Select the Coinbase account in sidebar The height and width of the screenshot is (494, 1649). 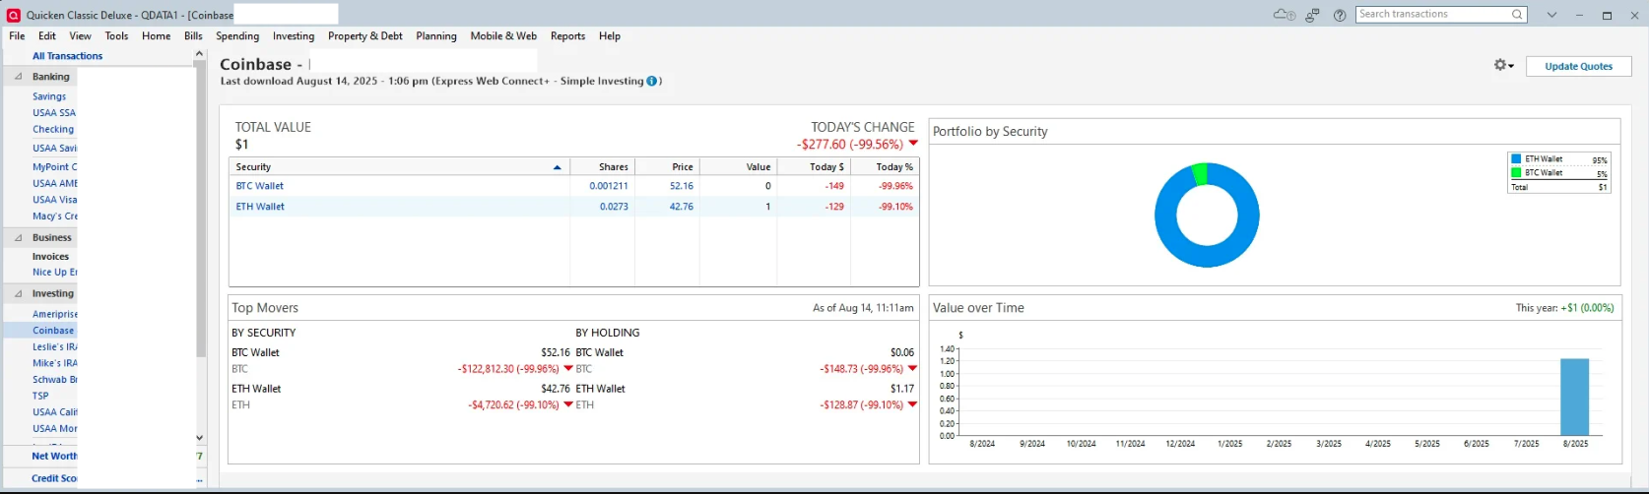(53, 331)
